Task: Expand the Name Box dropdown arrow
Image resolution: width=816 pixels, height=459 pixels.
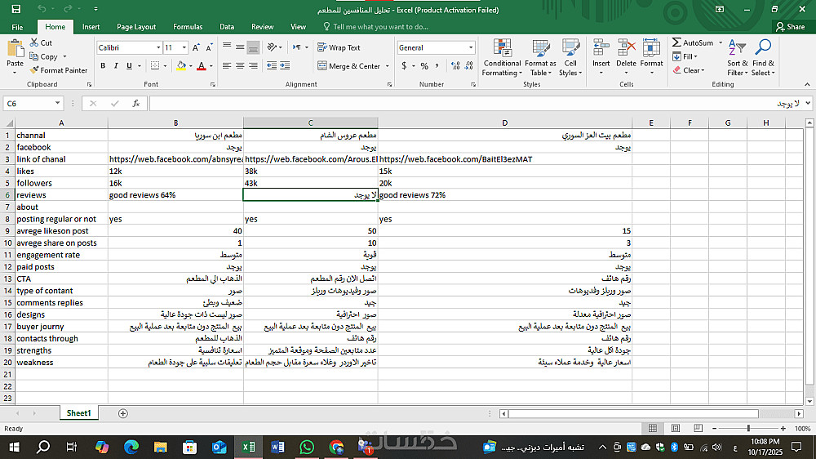Action: click(57, 103)
